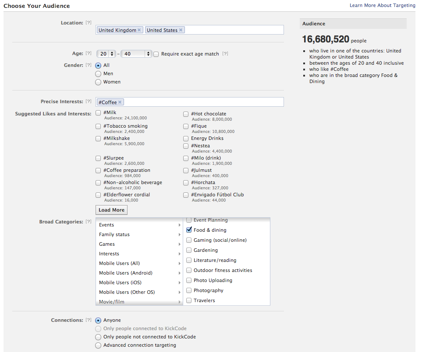Check Event Planning category
This screenshot has width=422, height=352.
point(189,220)
